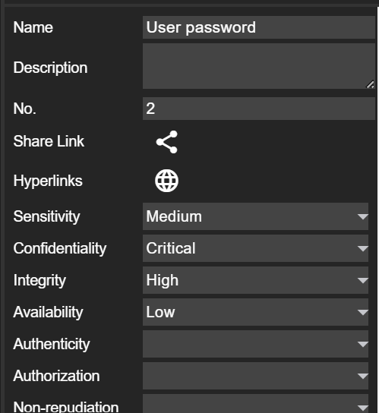Open the empty Authorization dropdown
This screenshot has height=413, width=379.
click(x=255, y=376)
